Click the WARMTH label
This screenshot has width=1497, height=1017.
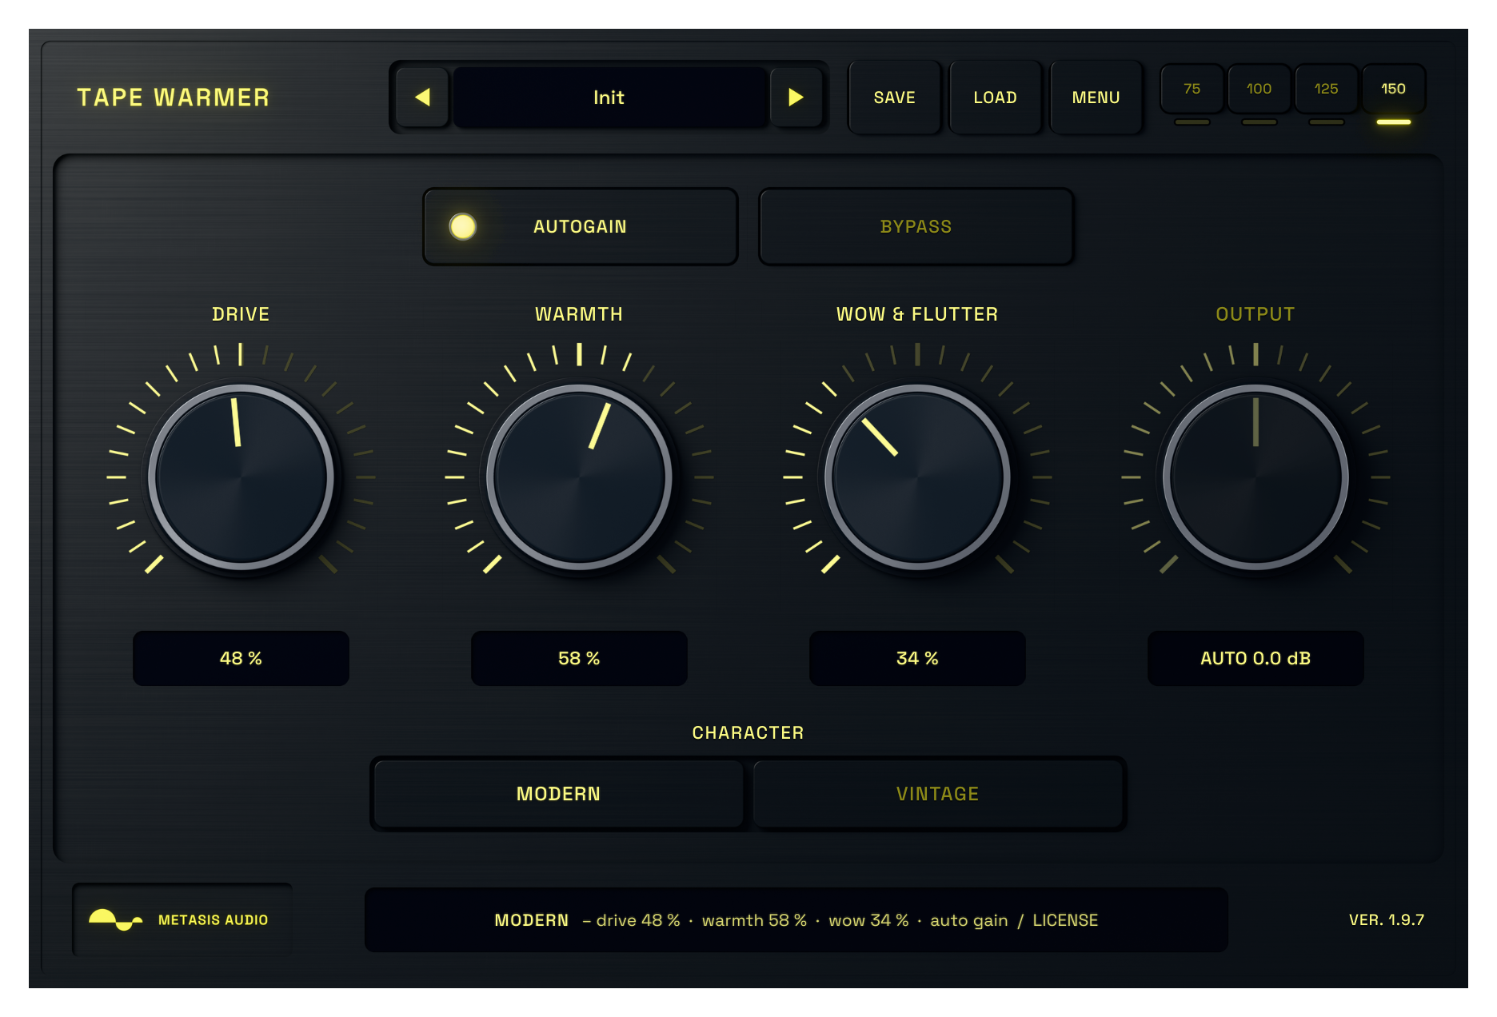579,314
